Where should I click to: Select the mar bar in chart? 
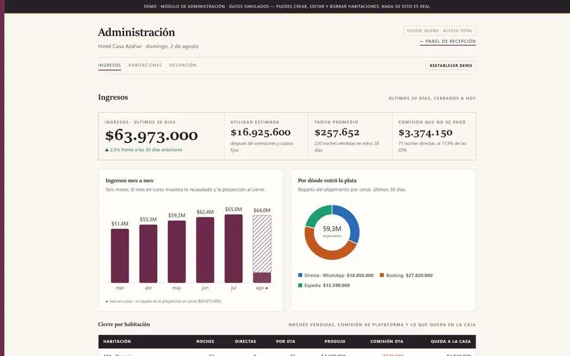(120, 255)
